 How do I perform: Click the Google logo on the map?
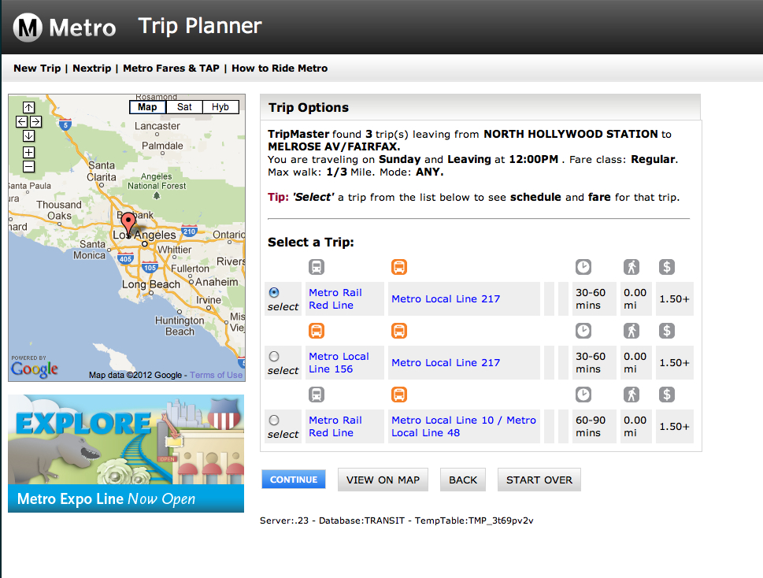click(35, 369)
